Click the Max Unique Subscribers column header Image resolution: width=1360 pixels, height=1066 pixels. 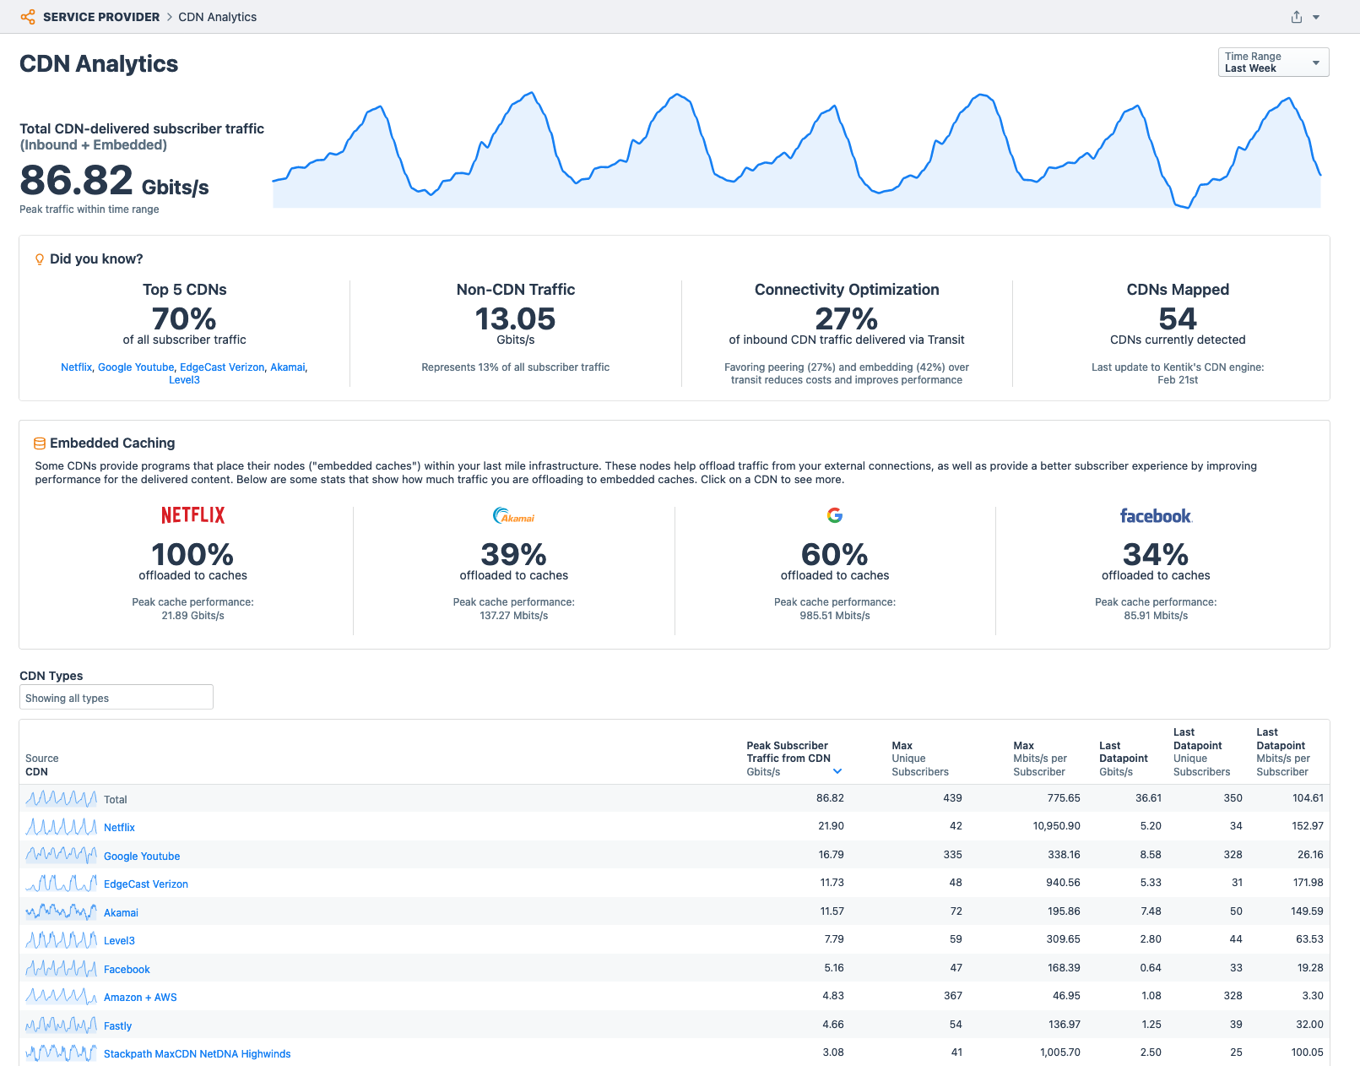click(x=919, y=759)
